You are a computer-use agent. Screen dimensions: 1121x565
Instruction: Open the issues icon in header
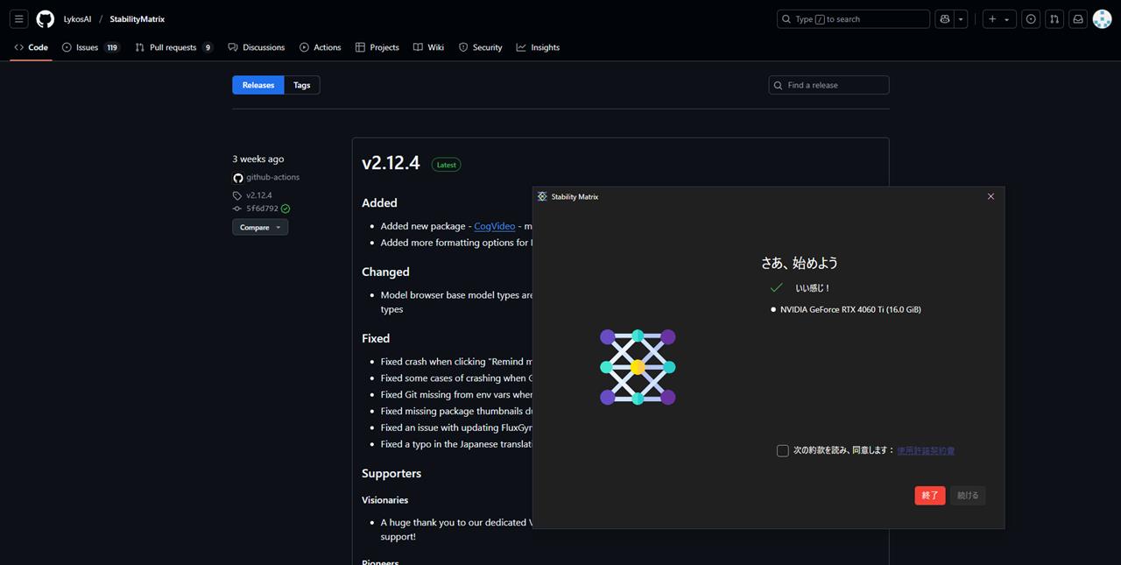click(x=1031, y=19)
